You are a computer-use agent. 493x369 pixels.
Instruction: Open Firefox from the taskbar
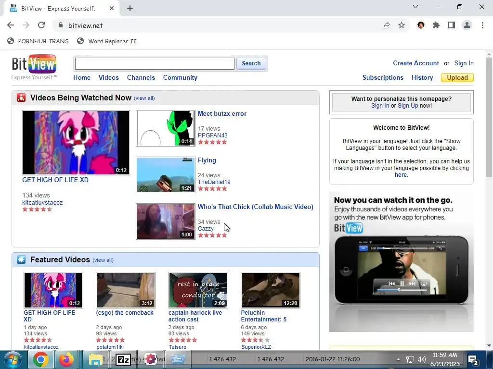click(67, 359)
